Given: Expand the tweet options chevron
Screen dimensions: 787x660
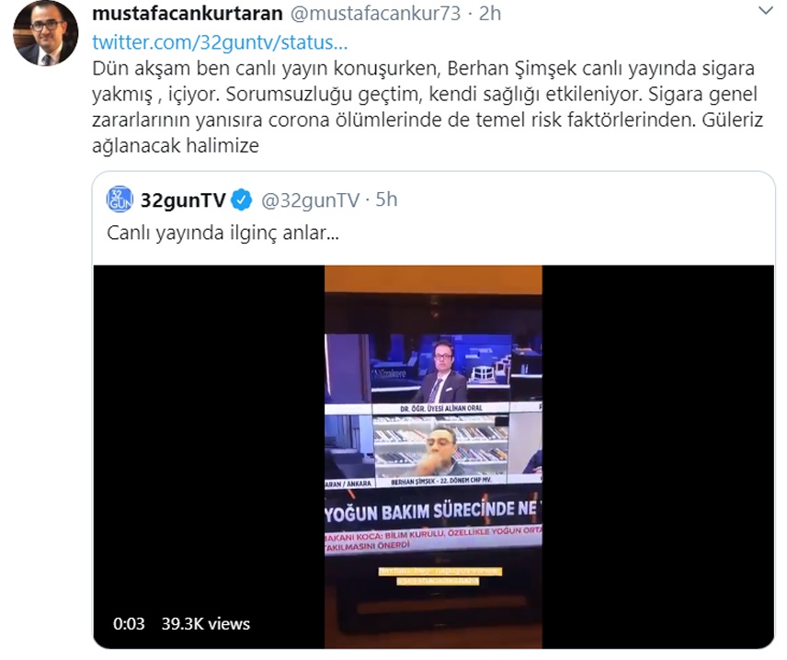Looking at the screenshot, I should [x=766, y=10].
